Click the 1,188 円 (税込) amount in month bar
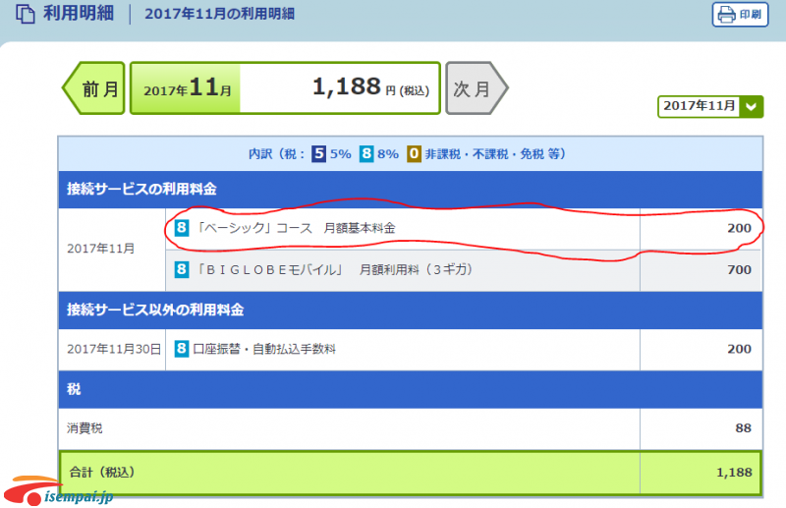 pyautogui.click(x=370, y=87)
